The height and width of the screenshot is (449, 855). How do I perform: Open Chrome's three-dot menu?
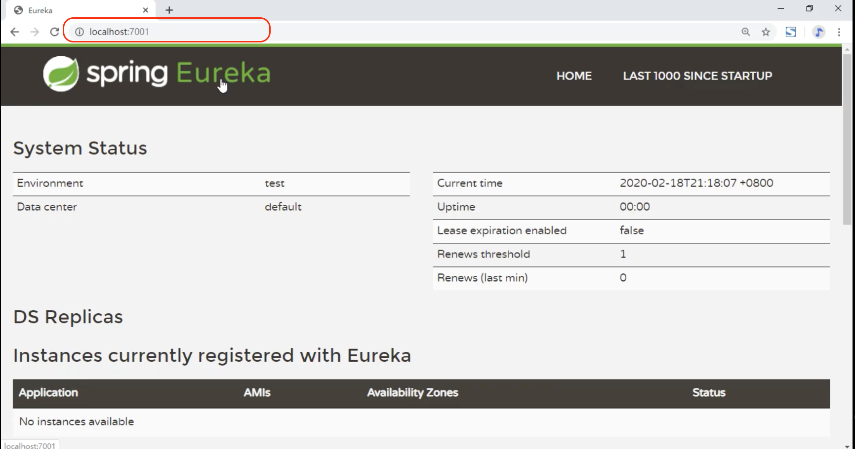[839, 32]
